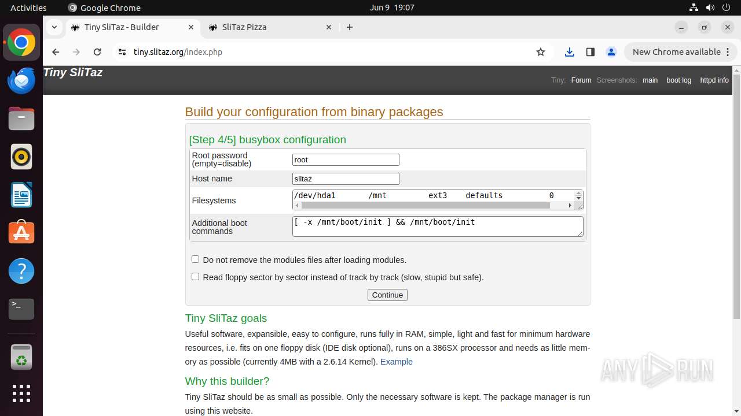Screen dimensions: 741x416
Task: Open Rhythmbox music player in dock
Action: click(x=21, y=157)
